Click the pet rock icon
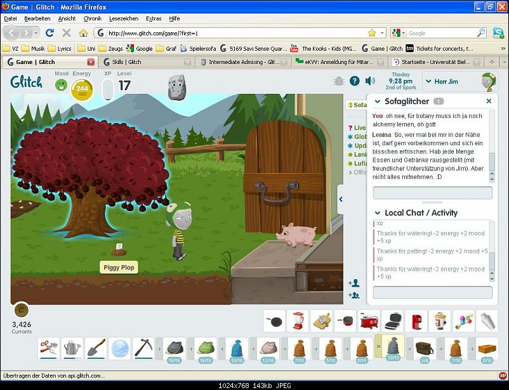This screenshot has width=509, height=390. (177, 88)
